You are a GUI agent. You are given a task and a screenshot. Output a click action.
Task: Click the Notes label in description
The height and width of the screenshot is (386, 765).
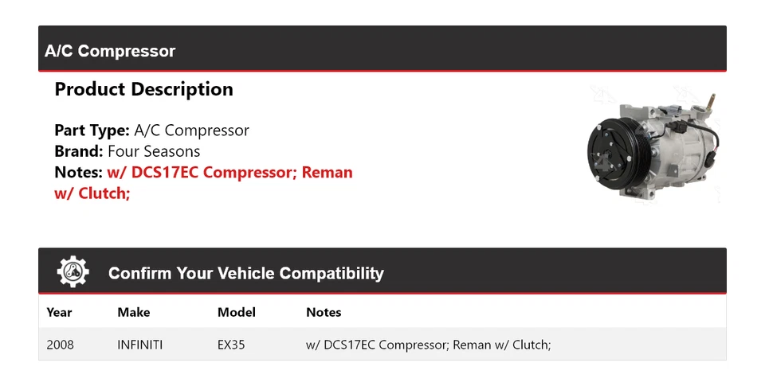tap(78, 172)
